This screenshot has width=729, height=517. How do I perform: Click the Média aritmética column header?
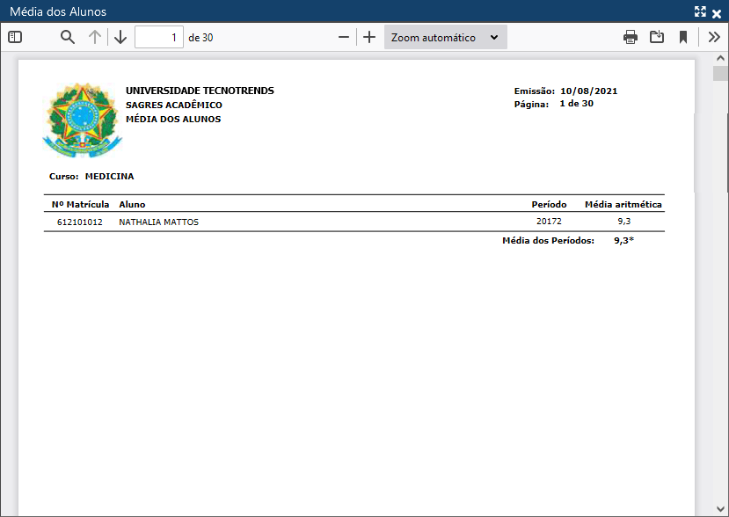pyautogui.click(x=623, y=204)
